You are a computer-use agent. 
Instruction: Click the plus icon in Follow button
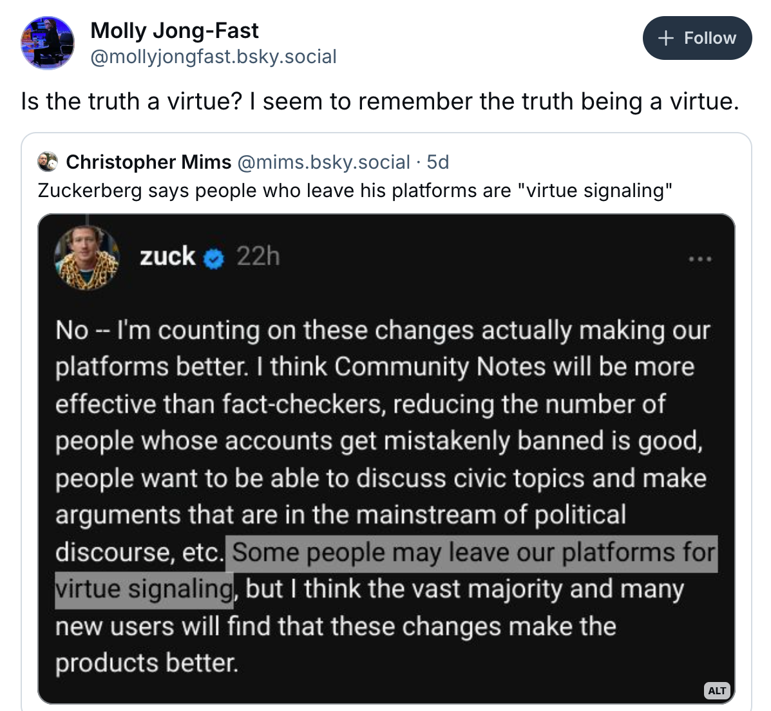click(x=666, y=38)
